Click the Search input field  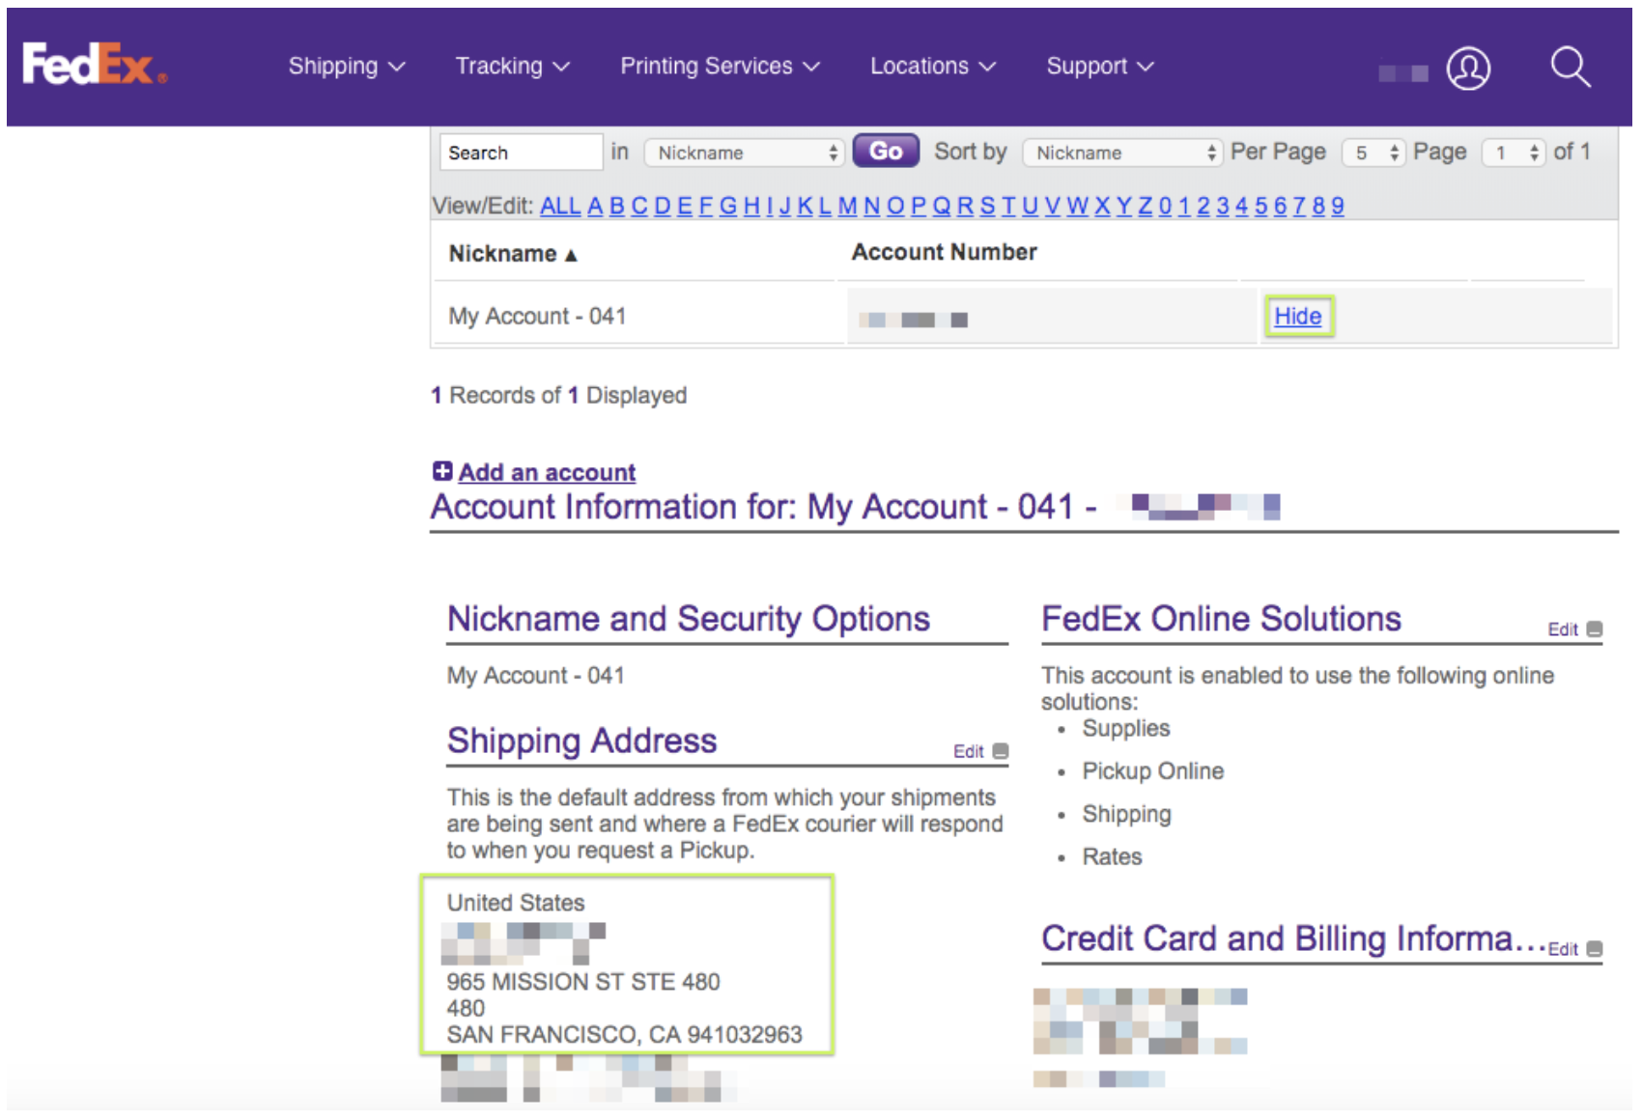522,153
